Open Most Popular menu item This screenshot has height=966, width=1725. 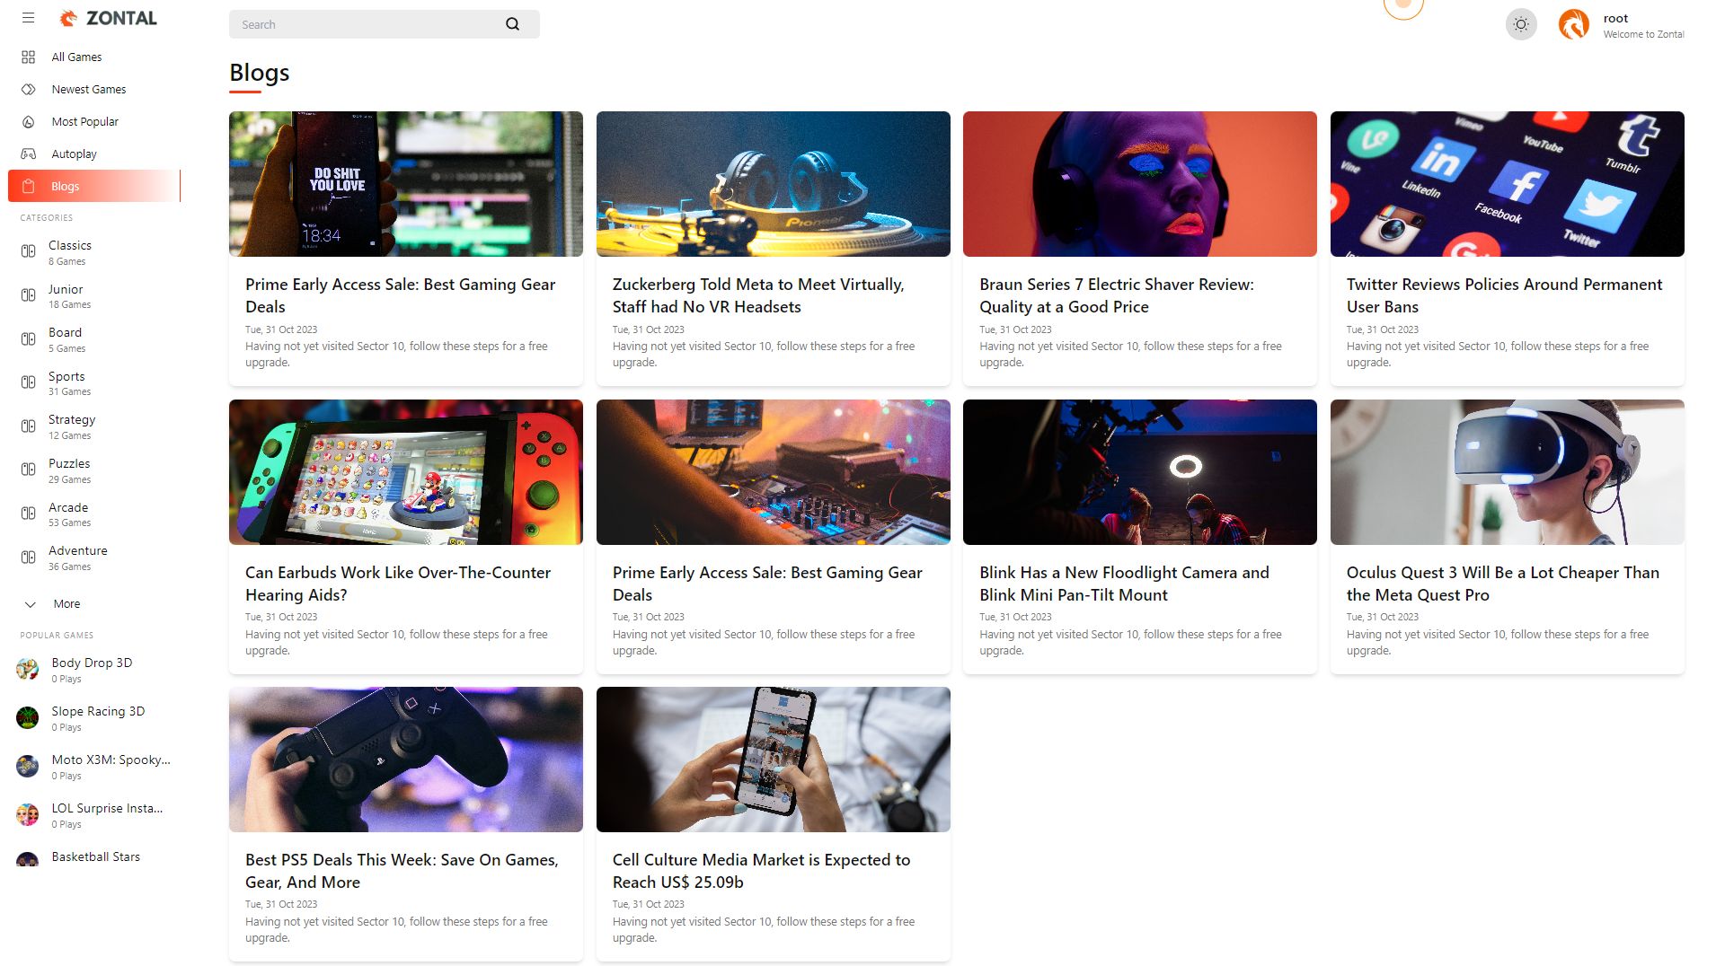point(94,122)
